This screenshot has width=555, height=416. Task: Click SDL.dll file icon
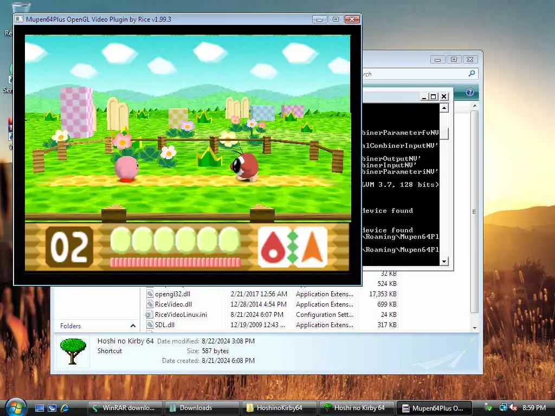pyautogui.click(x=150, y=325)
